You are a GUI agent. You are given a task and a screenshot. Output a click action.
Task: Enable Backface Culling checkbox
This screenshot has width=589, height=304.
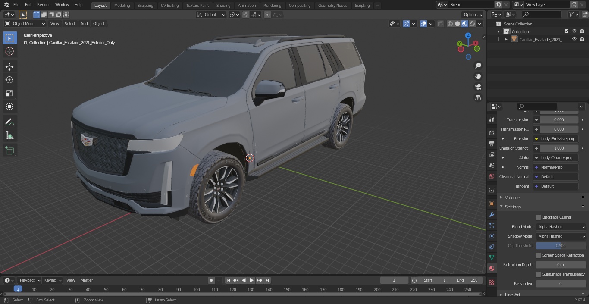coord(539,217)
